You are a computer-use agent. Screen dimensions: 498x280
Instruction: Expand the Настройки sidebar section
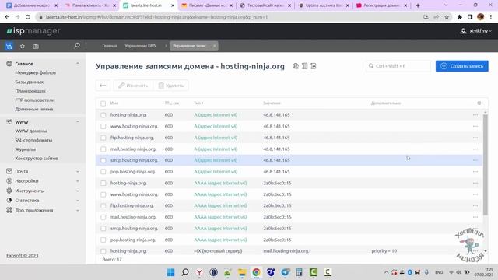pos(78,181)
